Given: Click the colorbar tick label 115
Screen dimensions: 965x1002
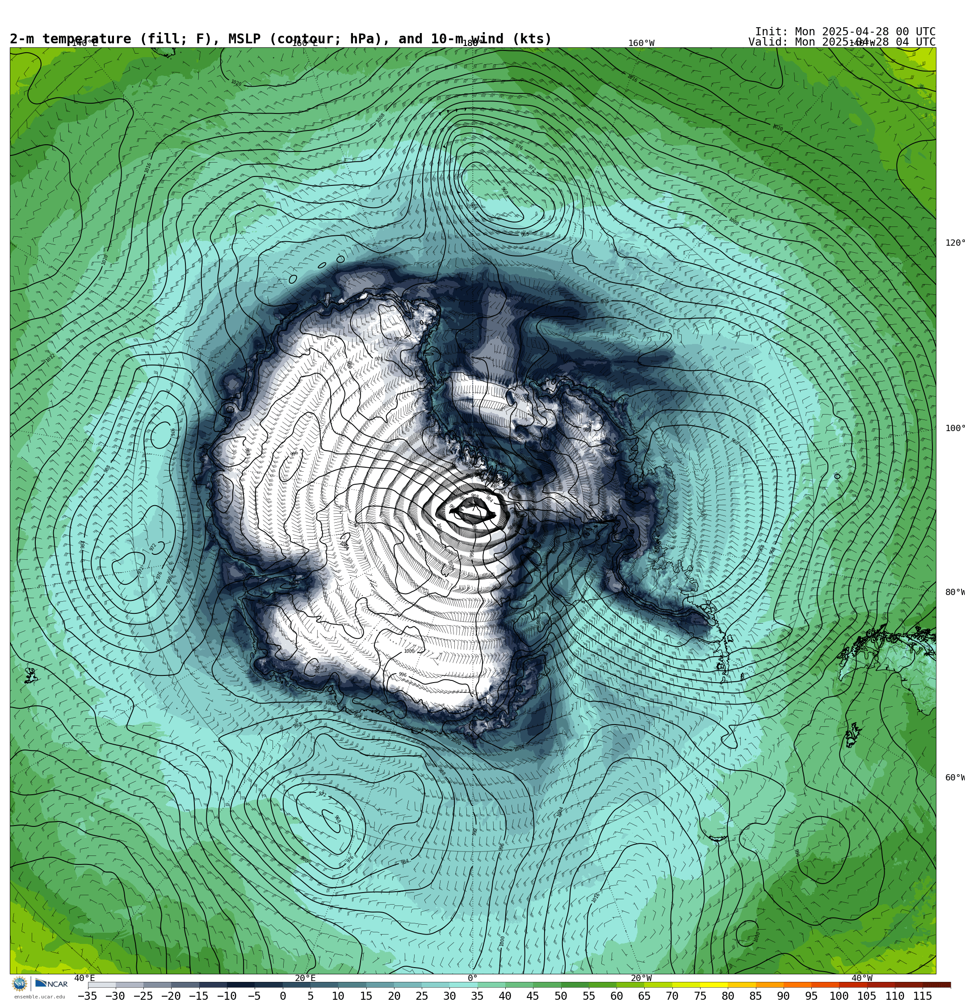Looking at the screenshot, I should [x=923, y=996].
